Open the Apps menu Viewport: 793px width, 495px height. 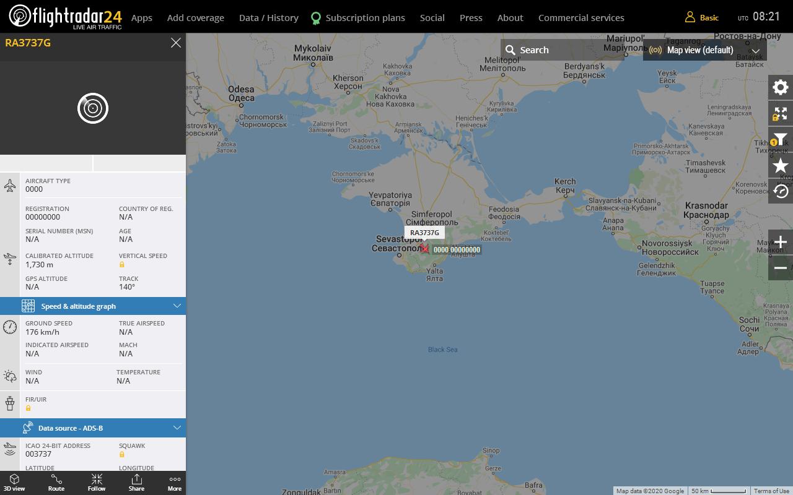click(142, 17)
